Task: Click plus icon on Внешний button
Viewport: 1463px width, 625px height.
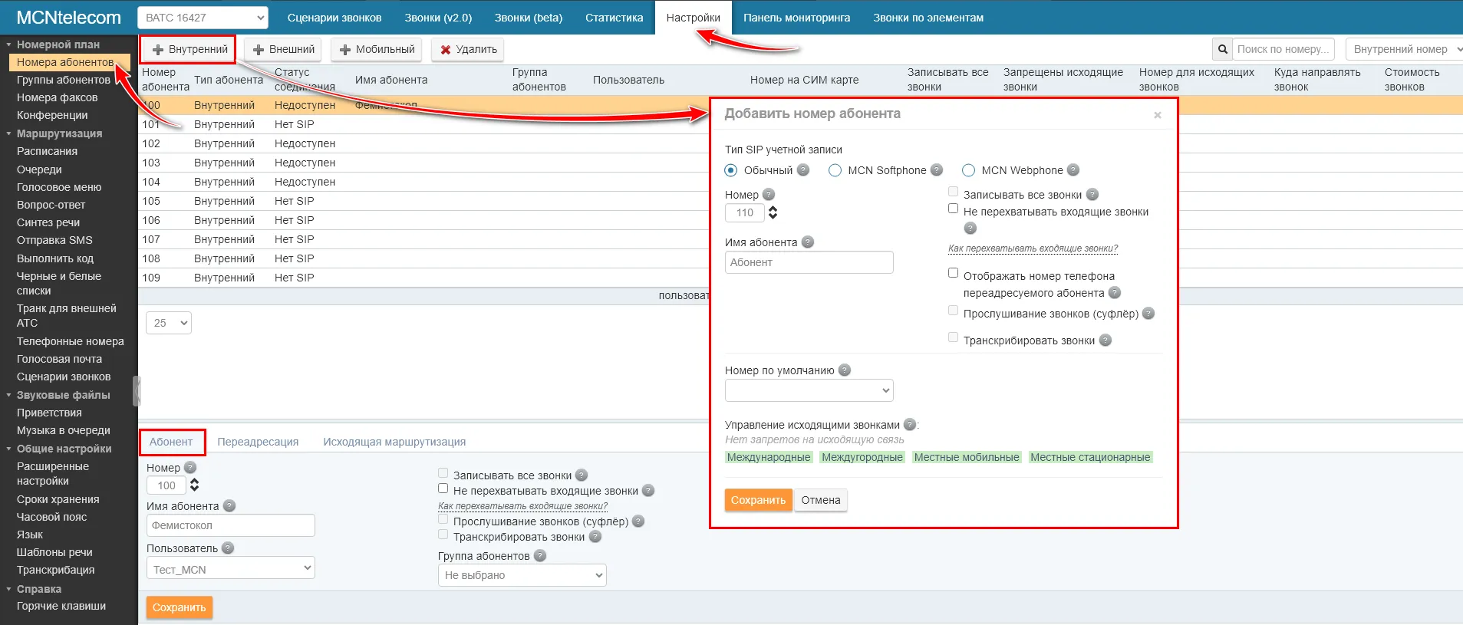Action: (x=259, y=50)
